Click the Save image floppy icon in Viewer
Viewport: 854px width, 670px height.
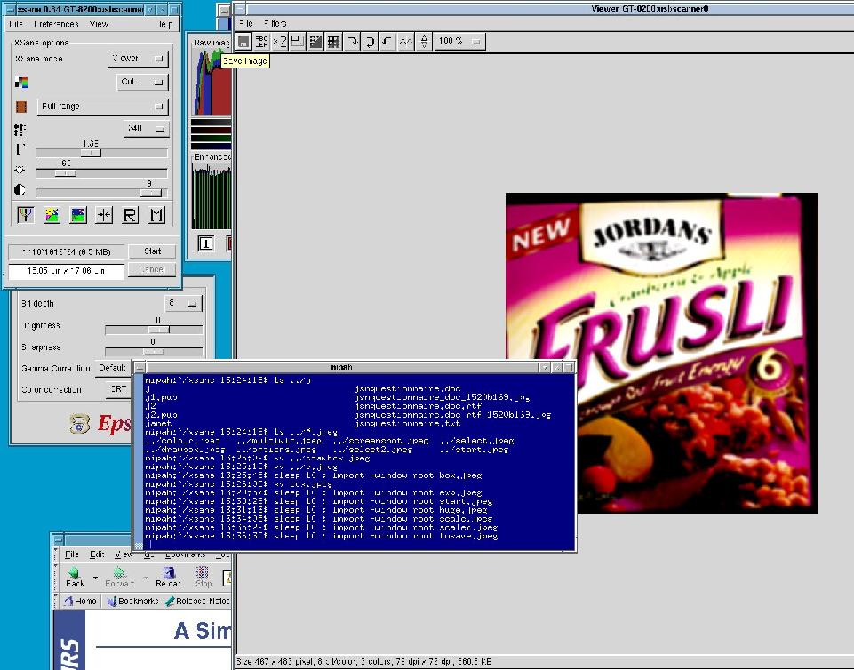(243, 42)
